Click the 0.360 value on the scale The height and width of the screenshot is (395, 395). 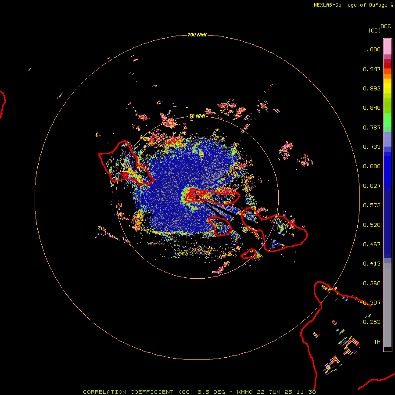point(372,284)
